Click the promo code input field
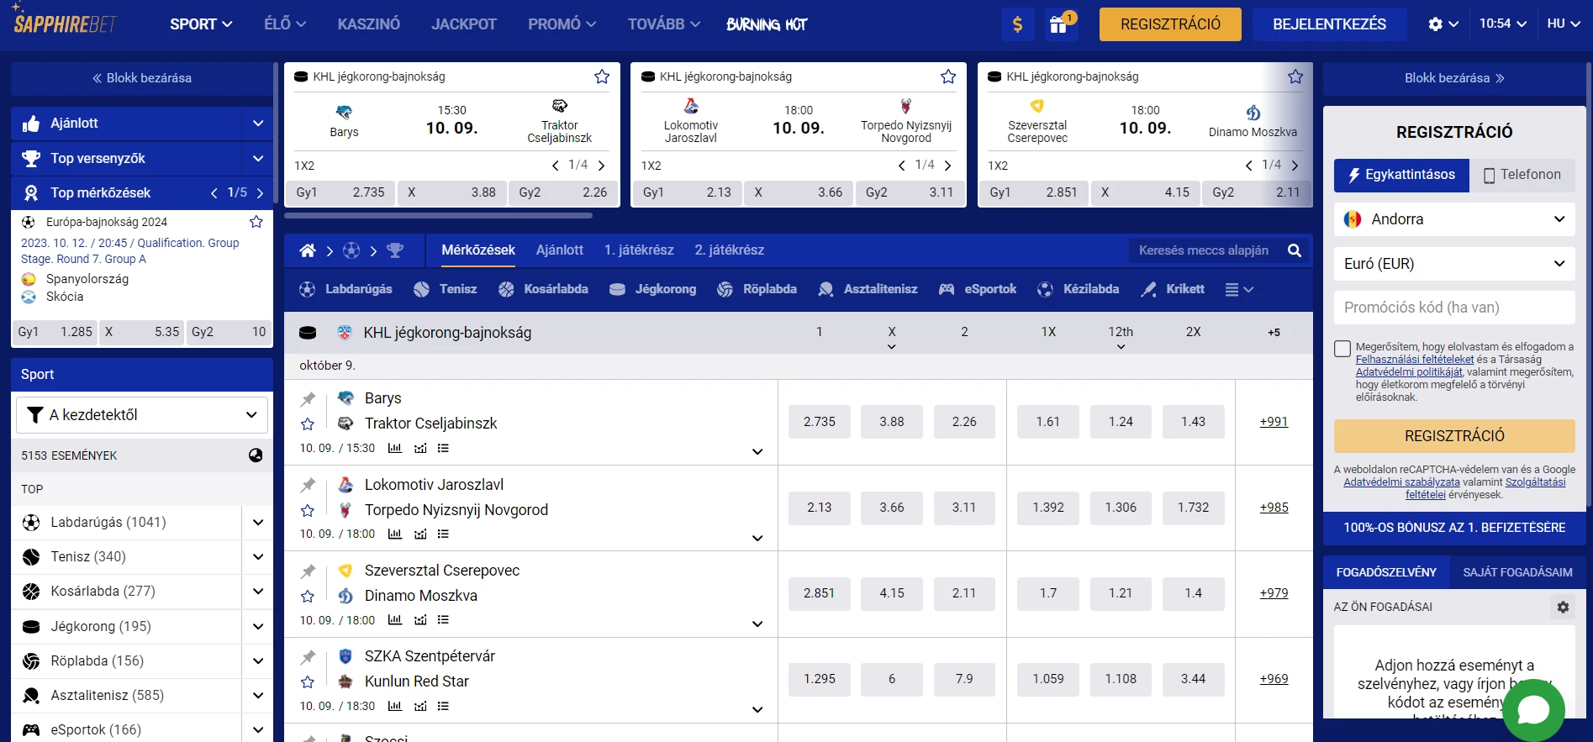 tap(1454, 308)
